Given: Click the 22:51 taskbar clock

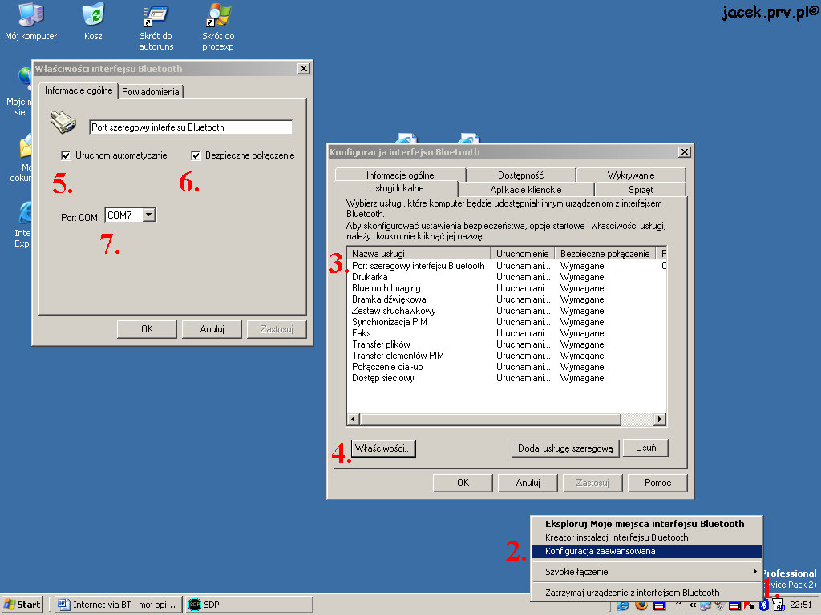Looking at the screenshot, I should coord(801,605).
